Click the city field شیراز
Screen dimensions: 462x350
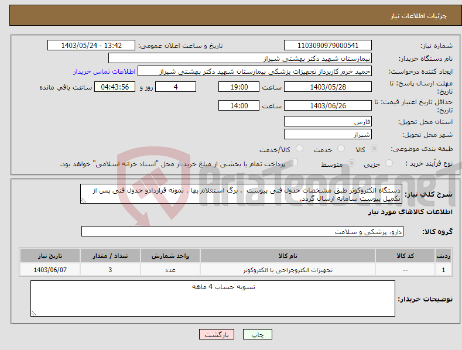click(x=328, y=135)
